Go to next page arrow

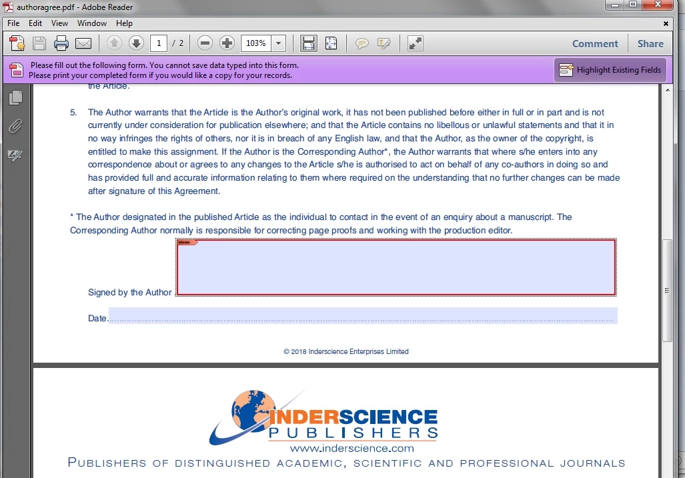[x=136, y=43]
